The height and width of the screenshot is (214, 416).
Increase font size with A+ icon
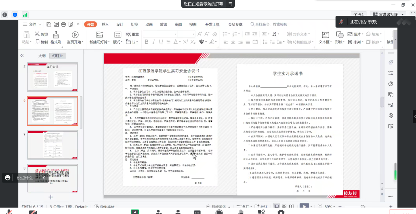(200, 34)
